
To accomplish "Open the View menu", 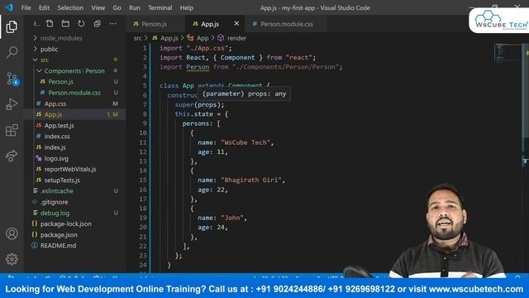I will pyautogui.click(x=98, y=7).
